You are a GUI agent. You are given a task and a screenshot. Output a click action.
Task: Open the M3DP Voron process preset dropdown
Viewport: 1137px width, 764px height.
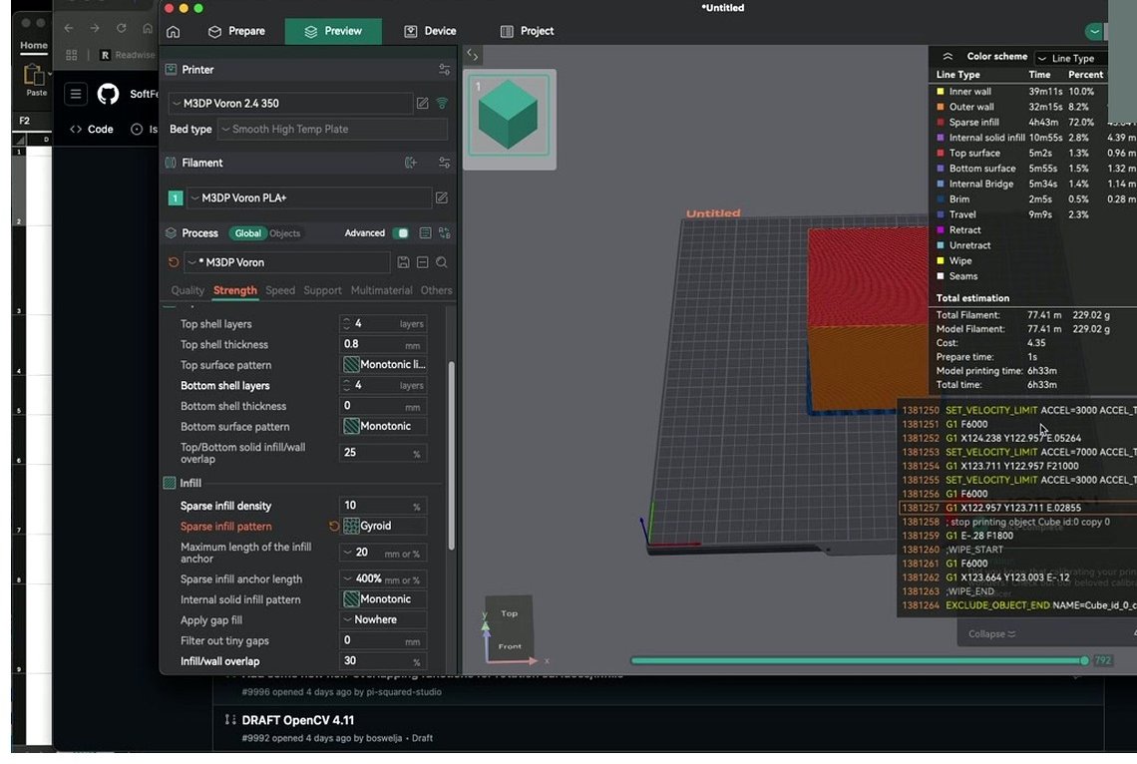click(287, 262)
